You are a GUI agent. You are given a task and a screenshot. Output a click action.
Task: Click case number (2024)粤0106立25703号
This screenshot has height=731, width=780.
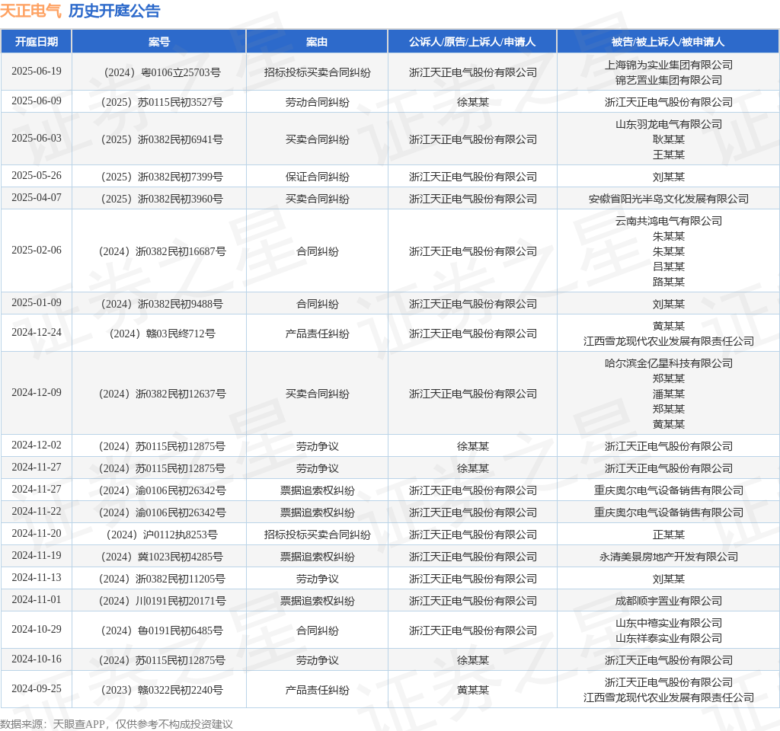(159, 72)
